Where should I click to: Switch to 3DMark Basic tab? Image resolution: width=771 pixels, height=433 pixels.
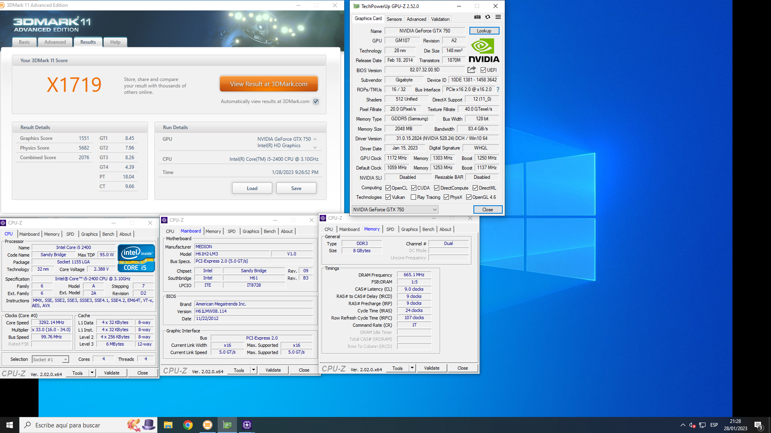(24, 42)
